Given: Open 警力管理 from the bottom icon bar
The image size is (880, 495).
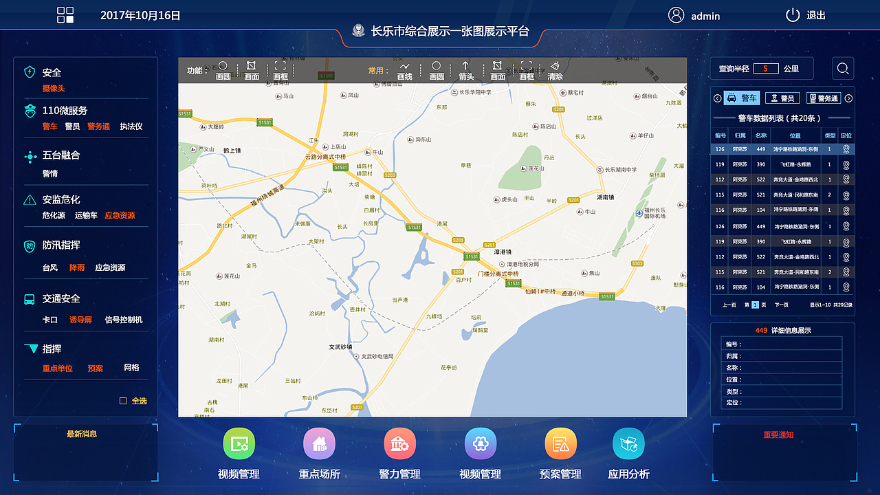Looking at the screenshot, I should click(399, 444).
